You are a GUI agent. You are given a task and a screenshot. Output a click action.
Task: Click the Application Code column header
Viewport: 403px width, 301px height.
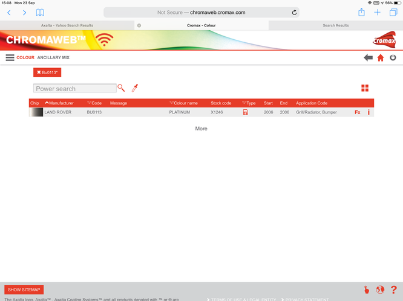[312, 103]
